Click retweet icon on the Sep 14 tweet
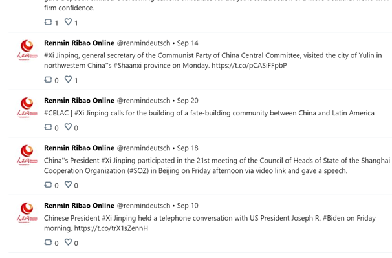Viewport: 392px width, 258px height. pyautogui.click(x=48, y=79)
